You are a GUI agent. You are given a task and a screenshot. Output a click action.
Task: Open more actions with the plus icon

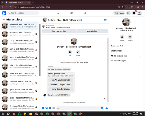(43, 108)
